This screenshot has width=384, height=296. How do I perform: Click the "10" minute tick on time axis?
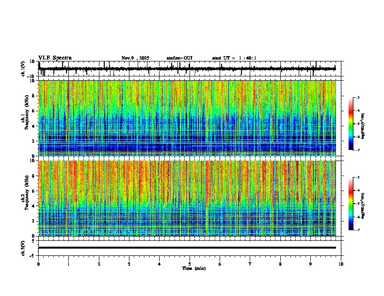341,264
